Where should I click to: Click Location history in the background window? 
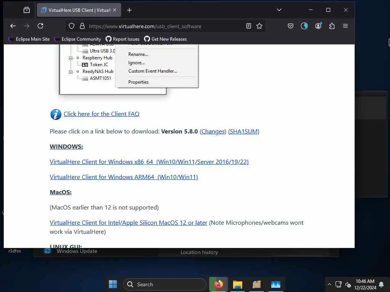[x=199, y=252]
